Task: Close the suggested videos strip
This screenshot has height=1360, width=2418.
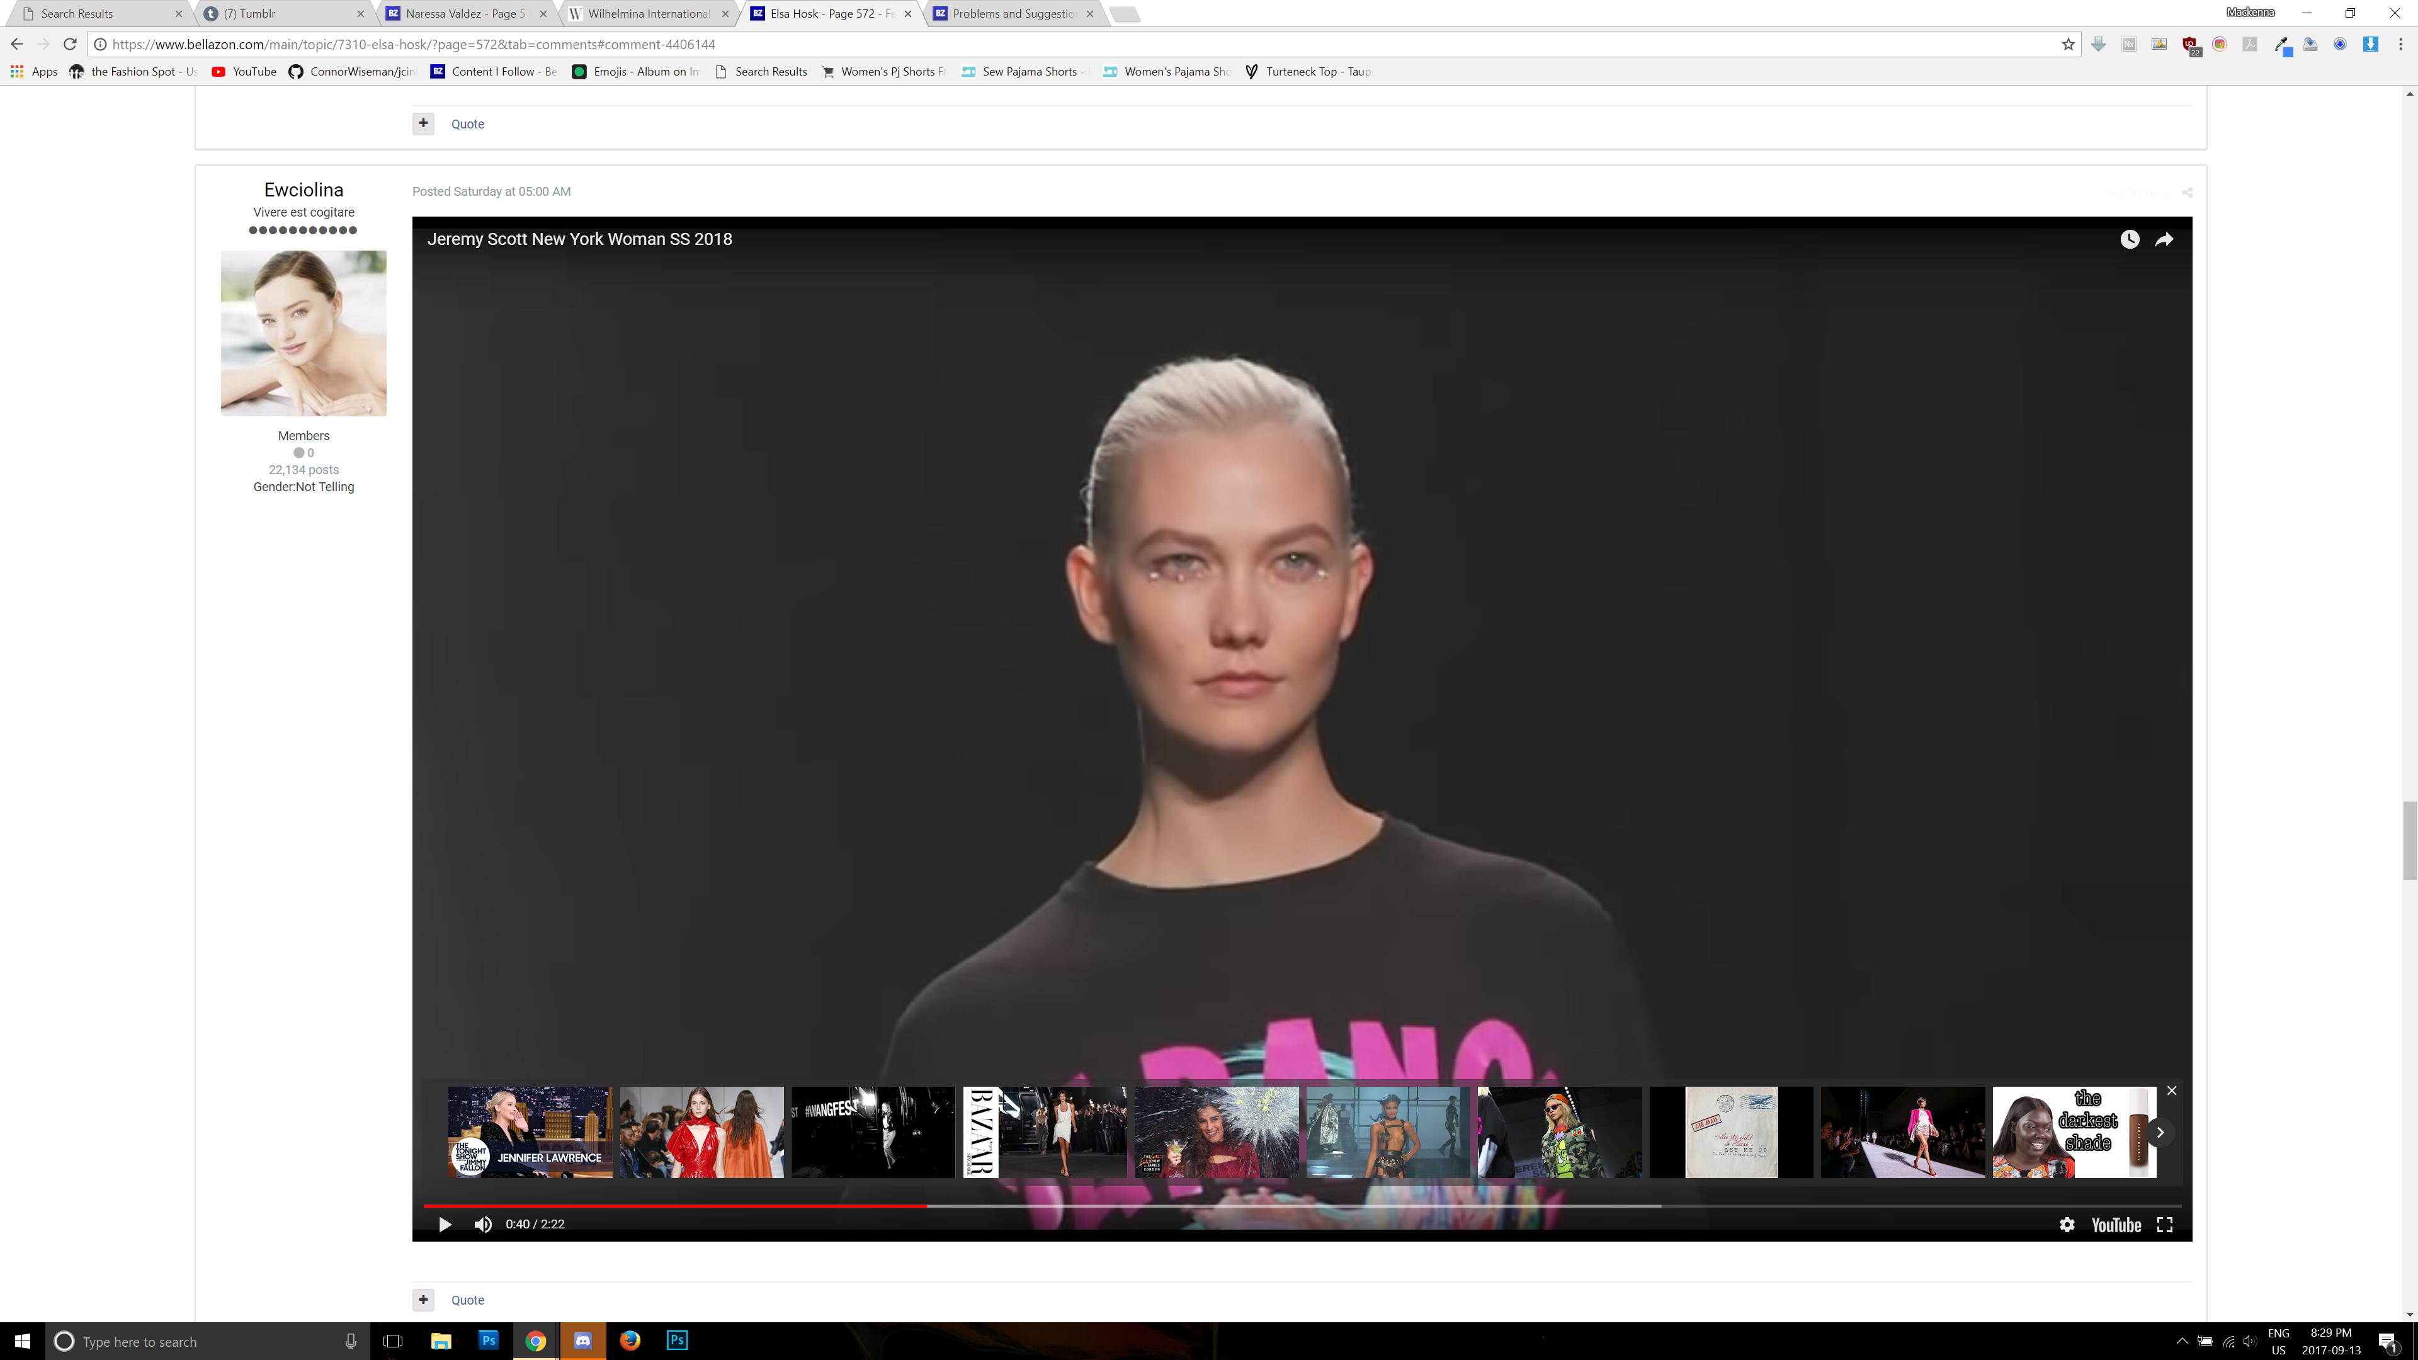Action: coord(2171,1091)
